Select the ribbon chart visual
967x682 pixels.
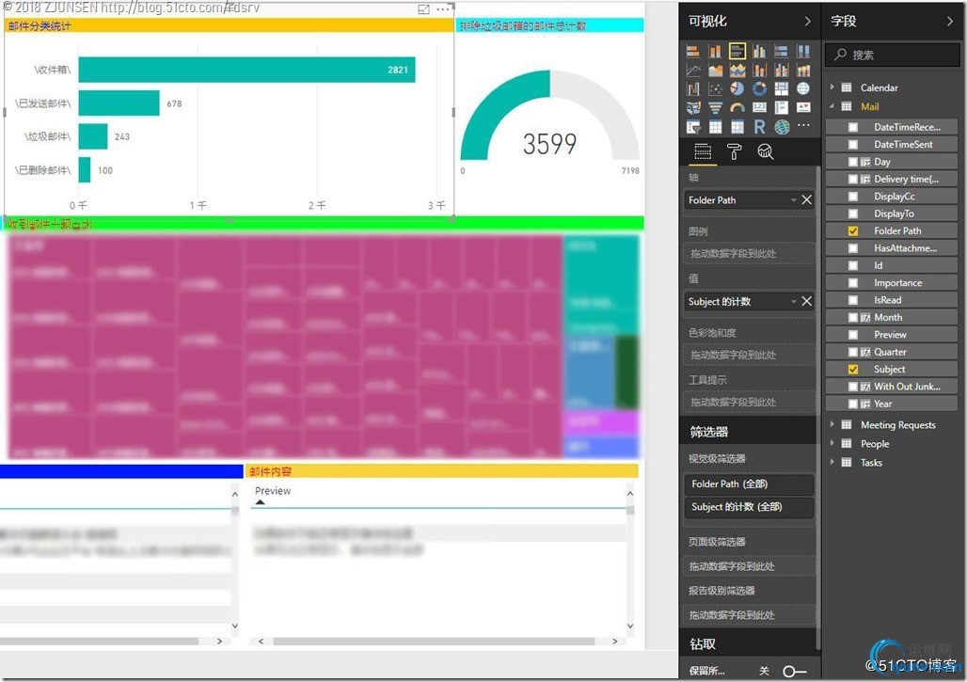pos(803,71)
